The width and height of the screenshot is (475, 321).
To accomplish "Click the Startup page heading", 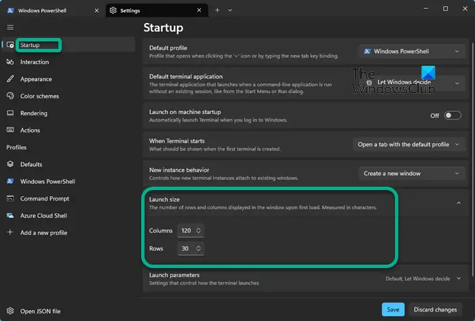I will (164, 28).
